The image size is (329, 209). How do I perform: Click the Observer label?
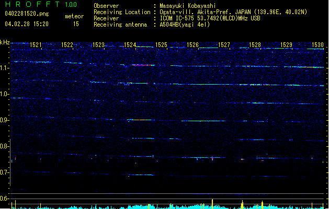(106, 6)
